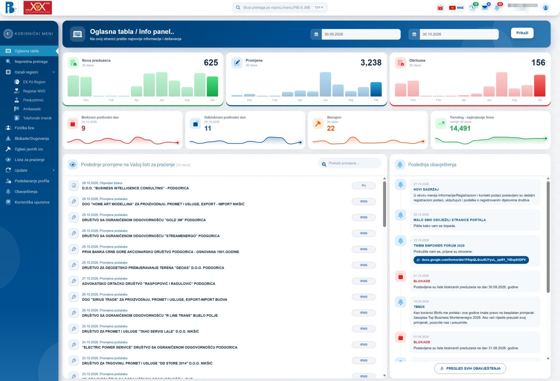Click the Prikaži button
This screenshot has height=381, width=560.
[522, 33]
